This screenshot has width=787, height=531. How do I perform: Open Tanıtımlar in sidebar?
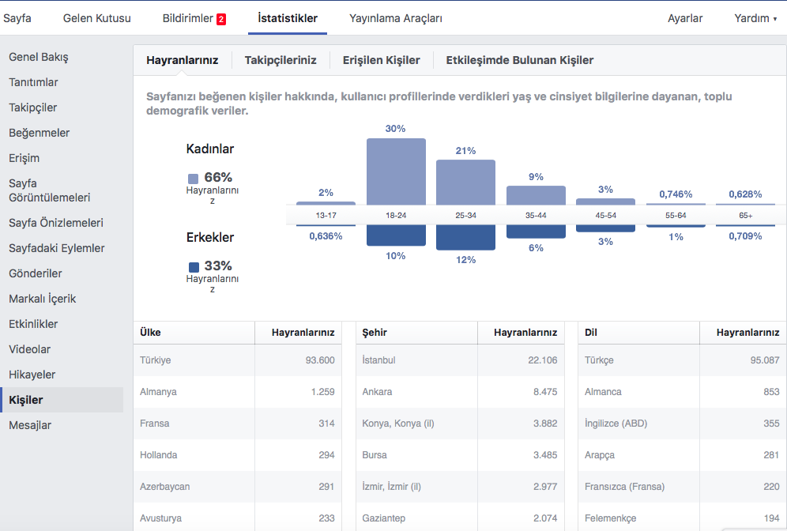click(33, 82)
